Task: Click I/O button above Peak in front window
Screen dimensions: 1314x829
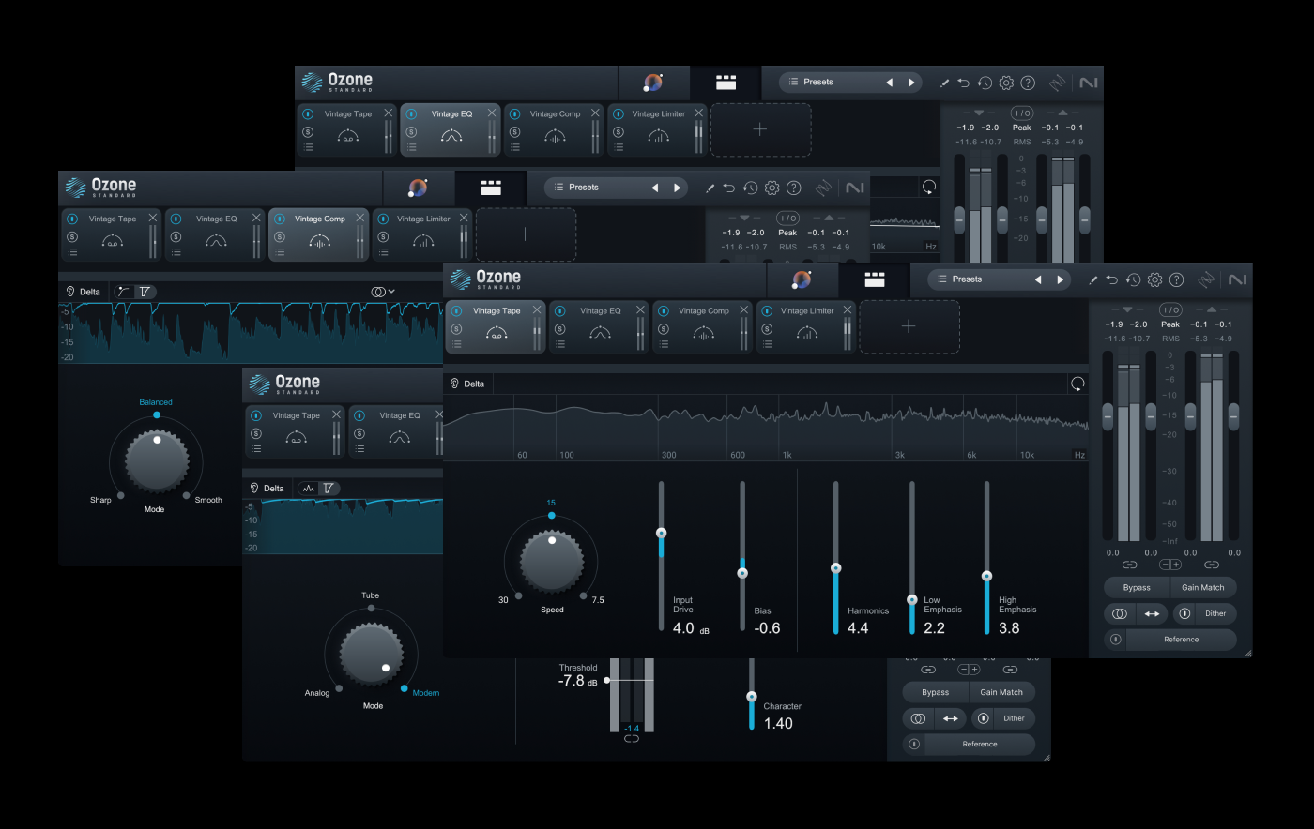Action: point(1170,309)
